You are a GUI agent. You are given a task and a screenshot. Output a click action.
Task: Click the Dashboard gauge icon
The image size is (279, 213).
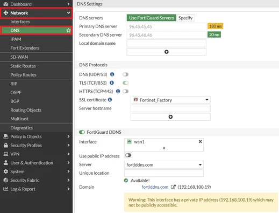6,4
